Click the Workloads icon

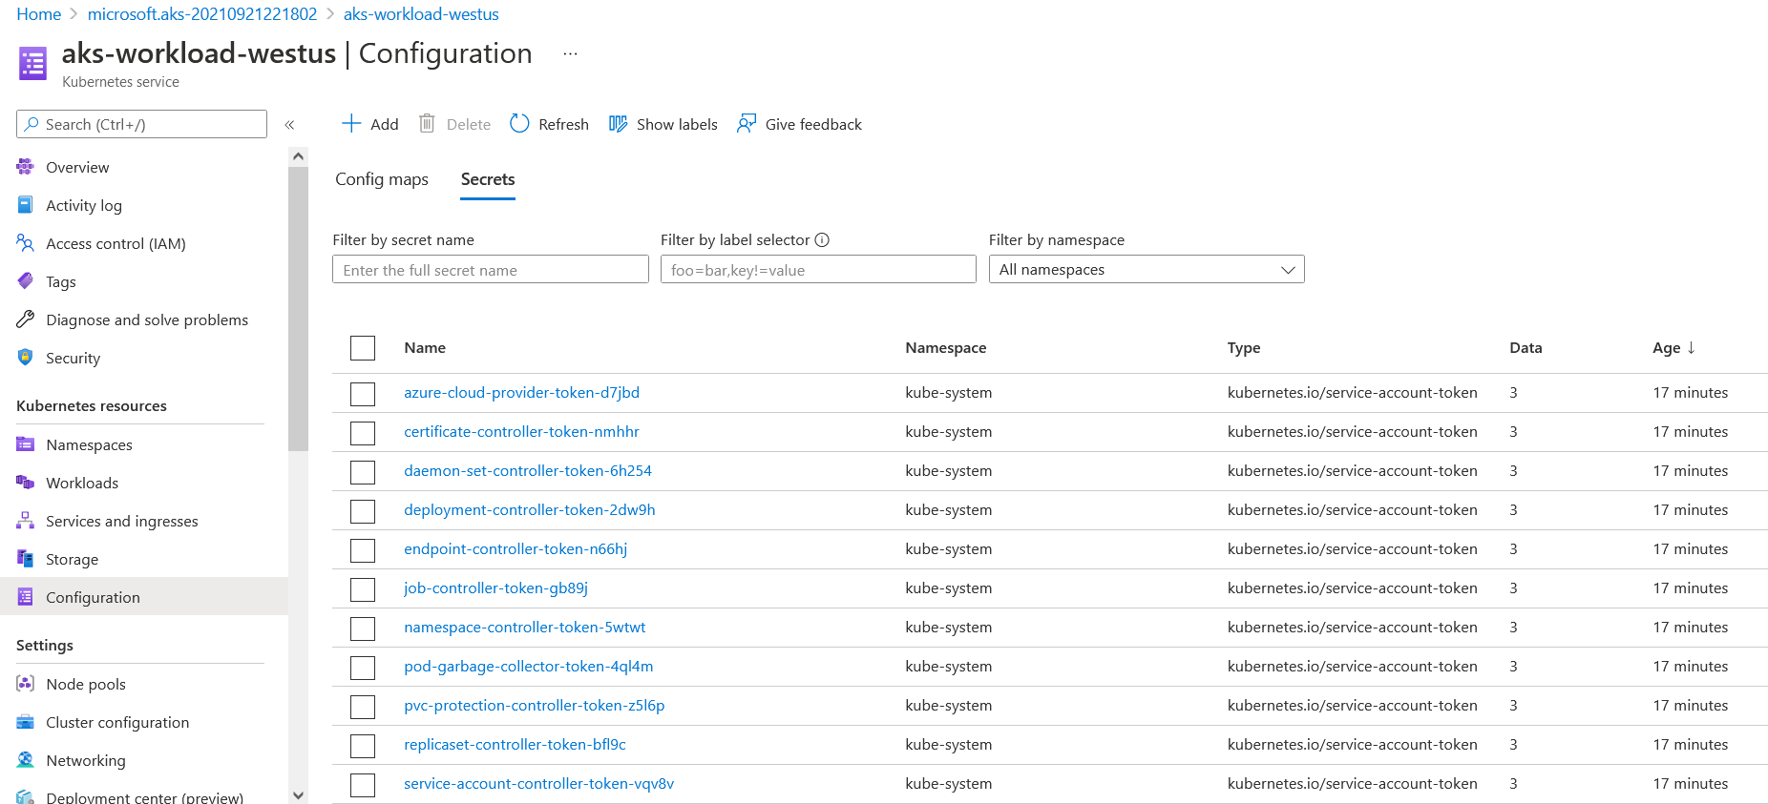point(26,483)
